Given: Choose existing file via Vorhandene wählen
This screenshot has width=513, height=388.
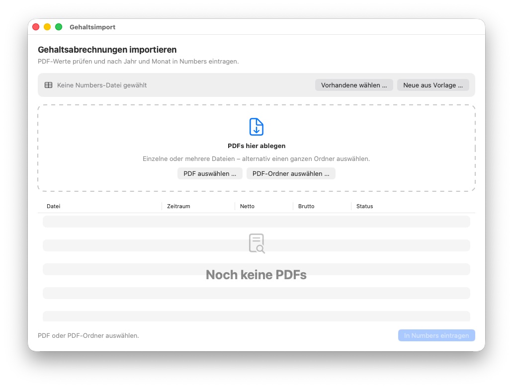Looking at the screenshot, I should (x=354, y=85).
